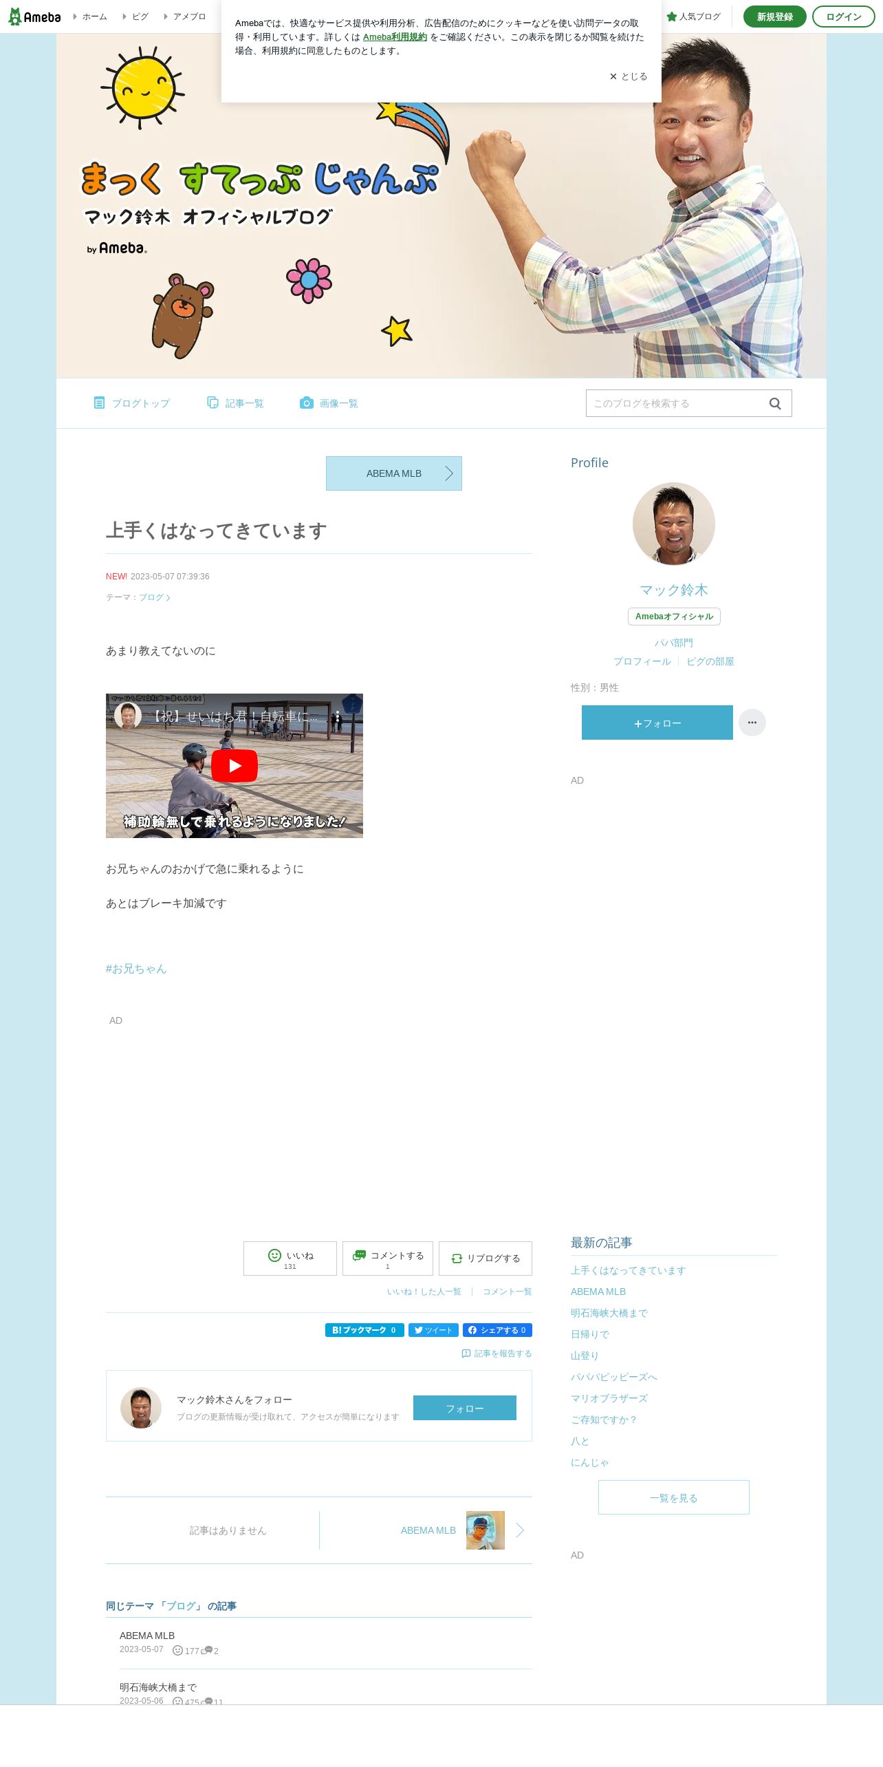Open the マック鈴木 profile name link
The image size is (883, 1767).
pos(674,590)
